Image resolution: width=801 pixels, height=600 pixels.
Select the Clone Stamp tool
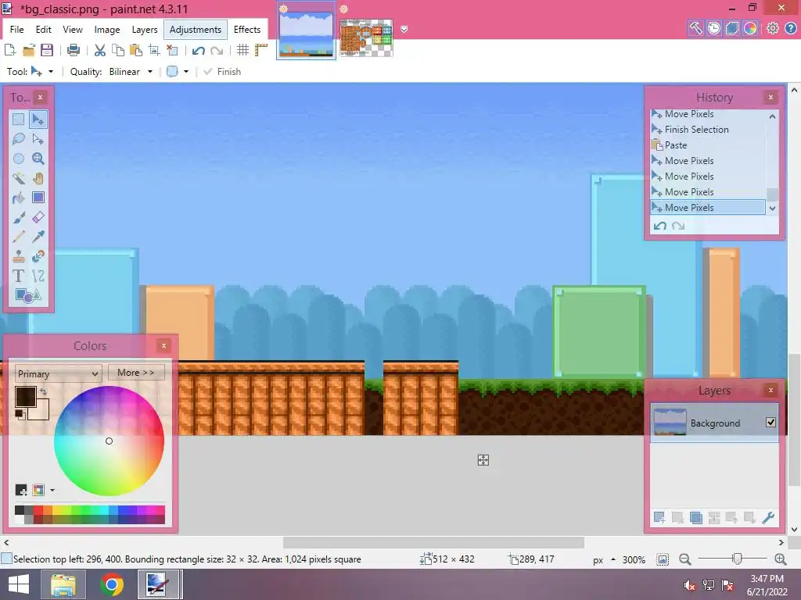pyautogui.click(x=19, y=255)
